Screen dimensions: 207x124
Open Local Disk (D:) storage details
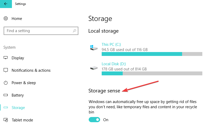click(x=114, y=64)
